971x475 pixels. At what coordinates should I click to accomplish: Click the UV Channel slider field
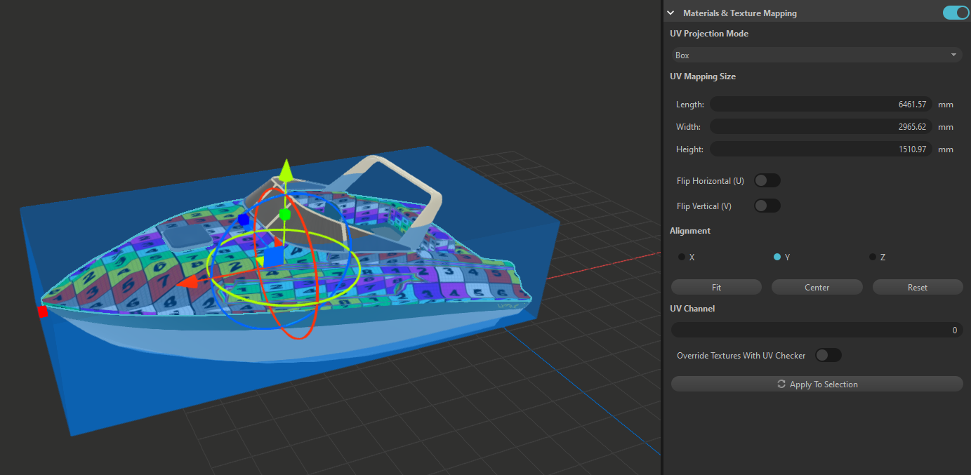click(816, 330)
